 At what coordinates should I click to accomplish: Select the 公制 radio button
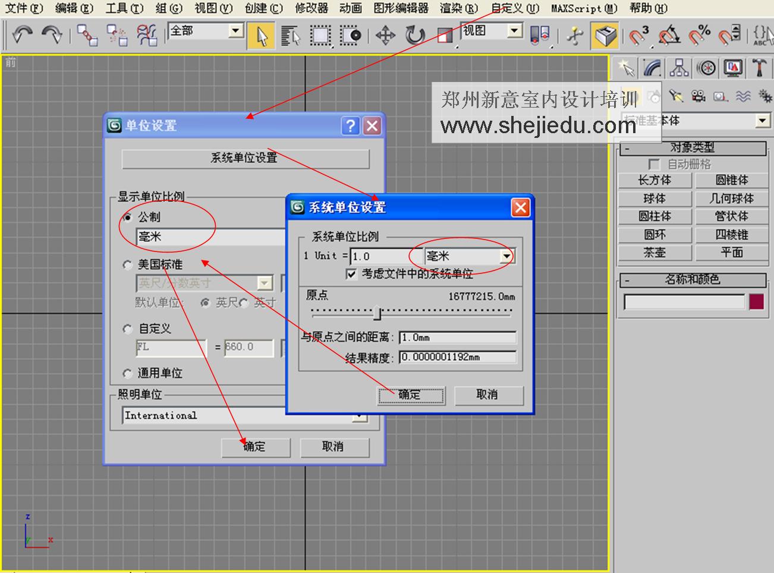[127, 218]
